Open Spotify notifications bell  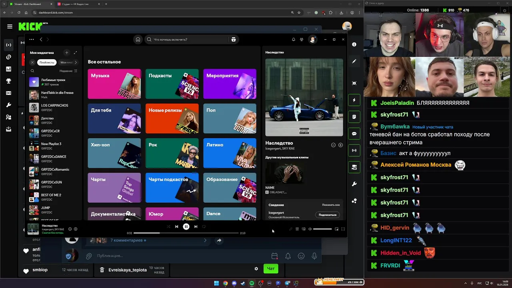point(294,39)
